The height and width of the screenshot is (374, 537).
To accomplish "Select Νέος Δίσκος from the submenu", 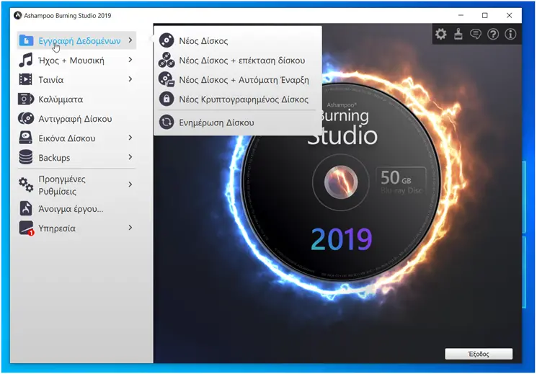I will pyautogui.click(x=237, y=40).
